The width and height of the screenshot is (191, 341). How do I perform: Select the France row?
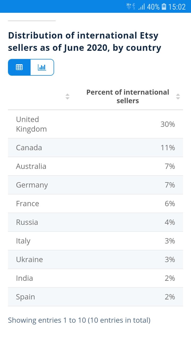(95, 204)
